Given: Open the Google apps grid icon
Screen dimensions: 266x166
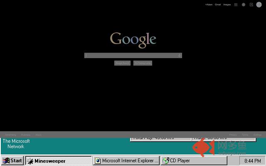Looking at the screenshot, I should point(236,5).
